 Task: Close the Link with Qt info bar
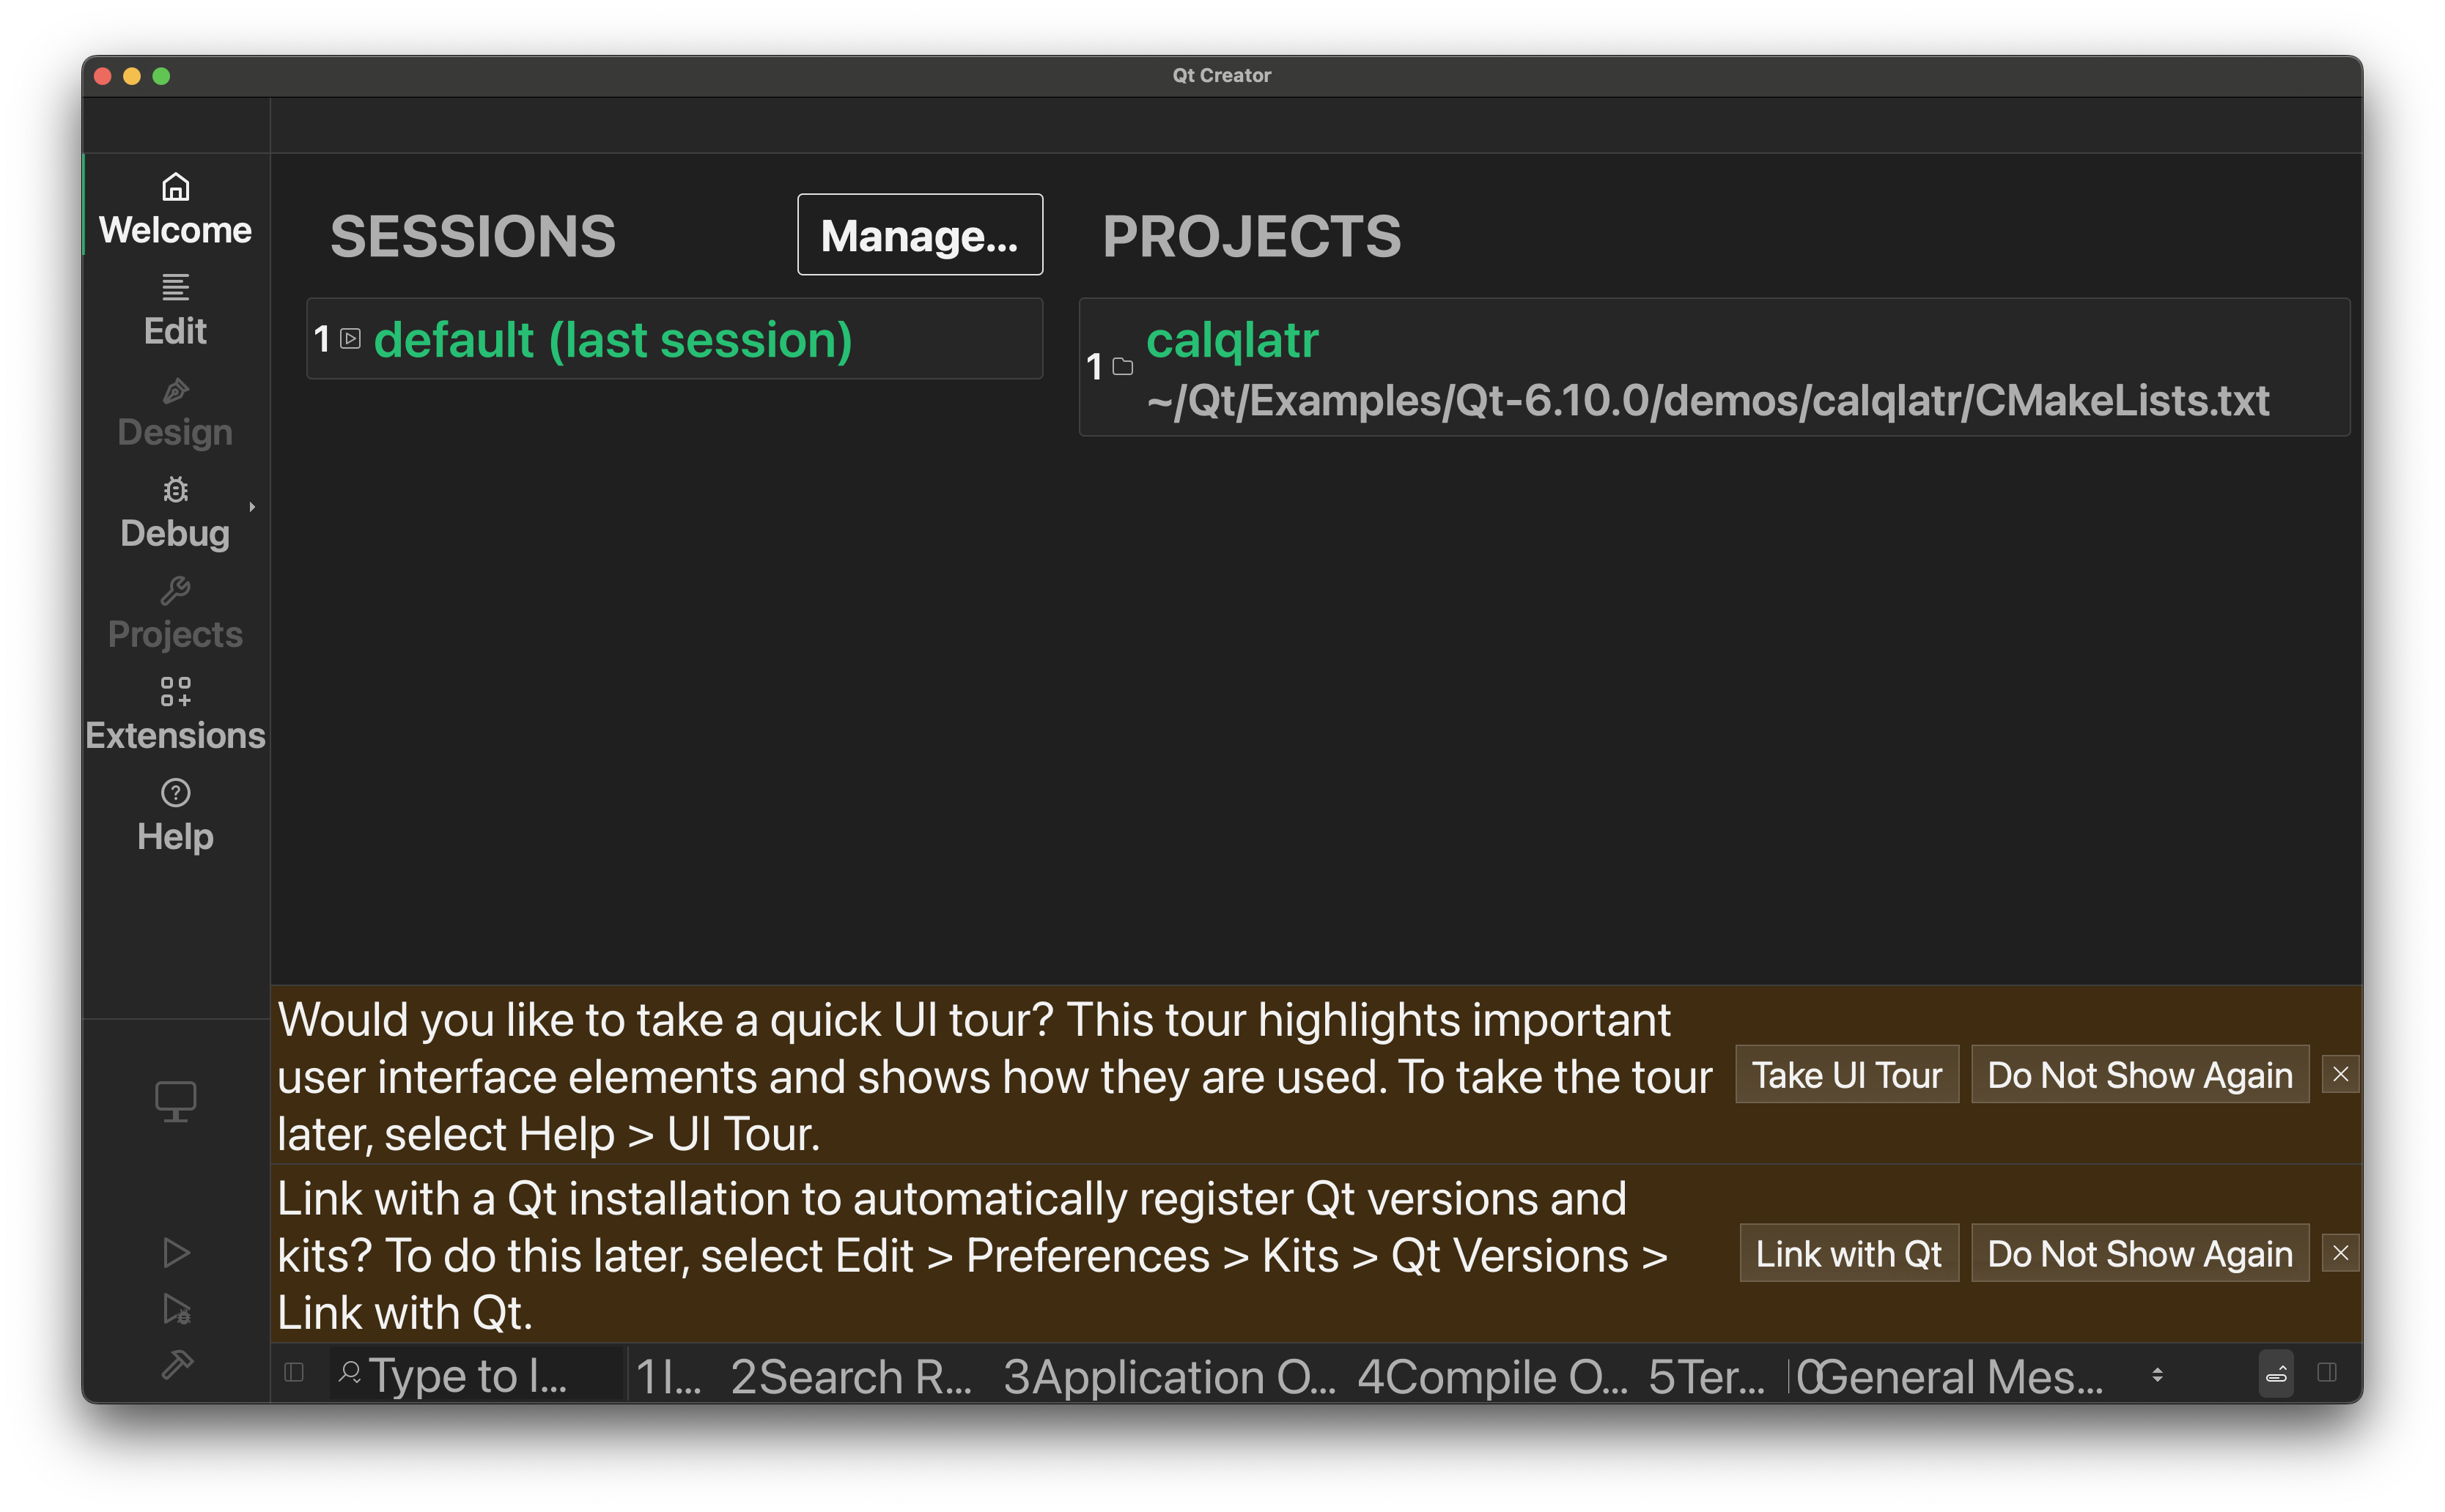[2340, 1254]
